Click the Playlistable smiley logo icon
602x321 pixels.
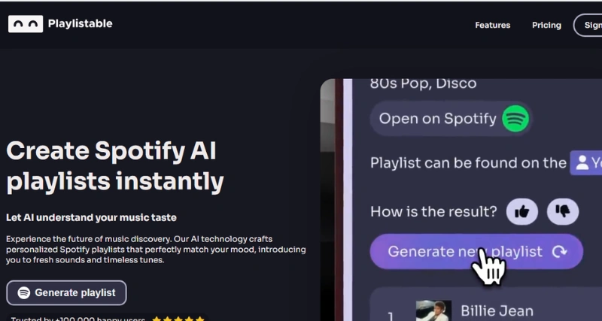pos(26,24)
